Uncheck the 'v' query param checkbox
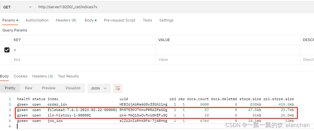The width and height of the screenshot is (314, 131). coord(7,50)
